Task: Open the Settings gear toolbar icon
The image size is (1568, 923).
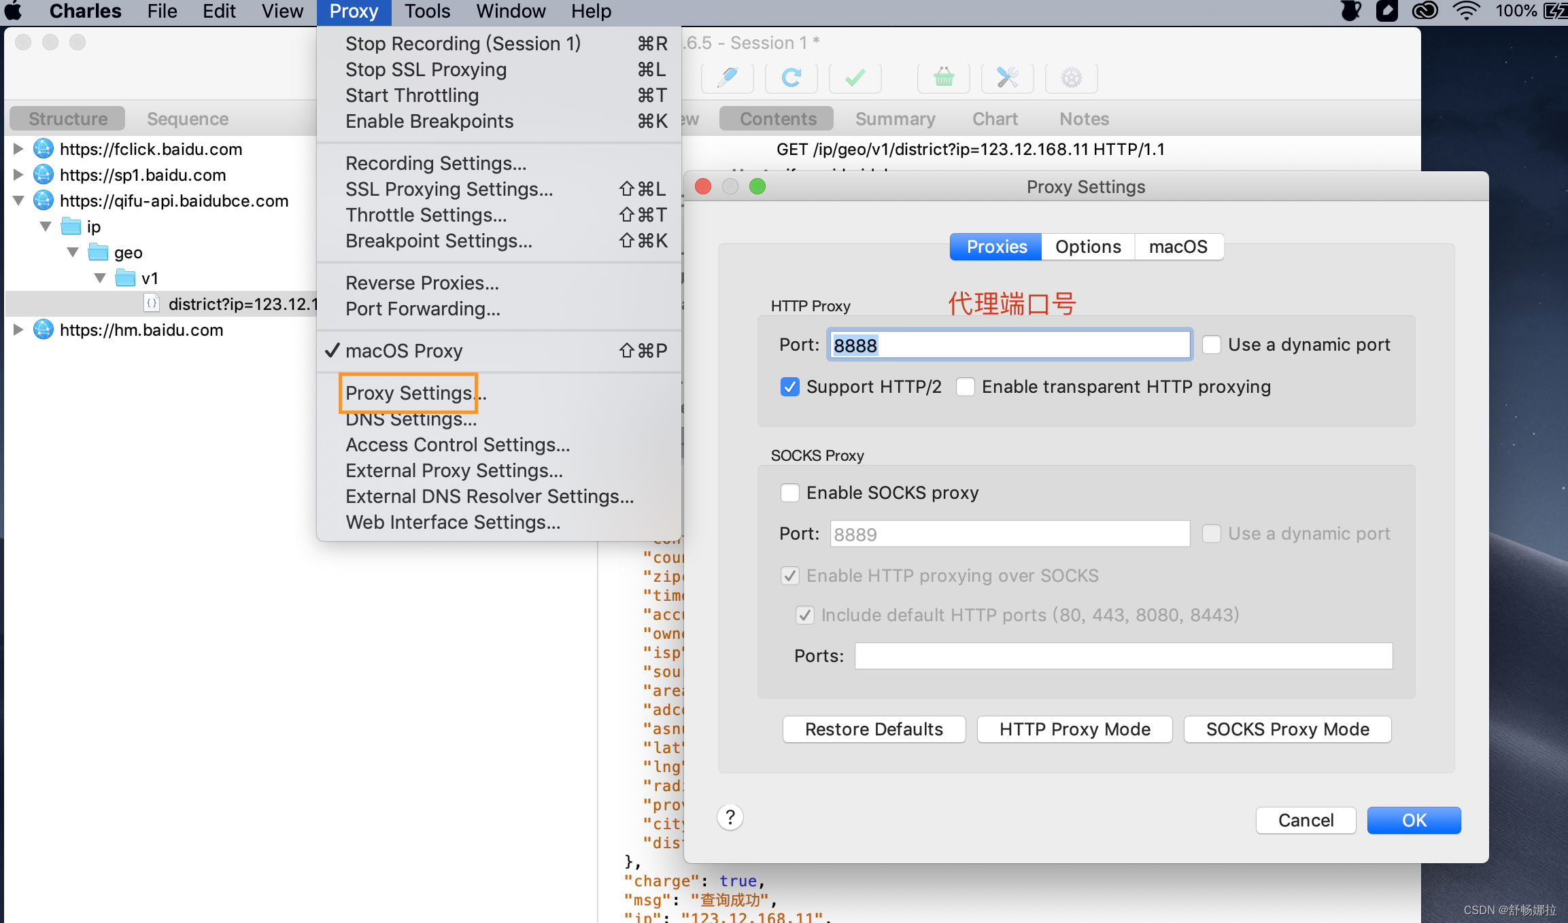Action: pos(1072,78)
